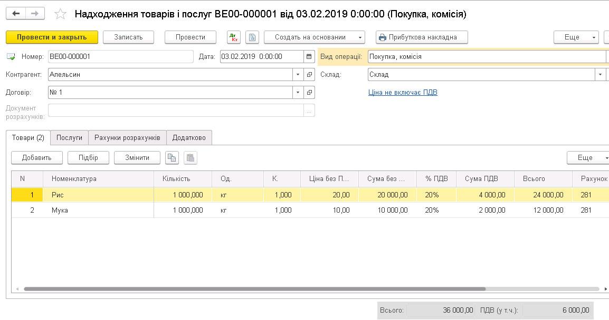Print Прибуткова накладна
The height and width of the screenshot is (320, 609).
(422, 37)
